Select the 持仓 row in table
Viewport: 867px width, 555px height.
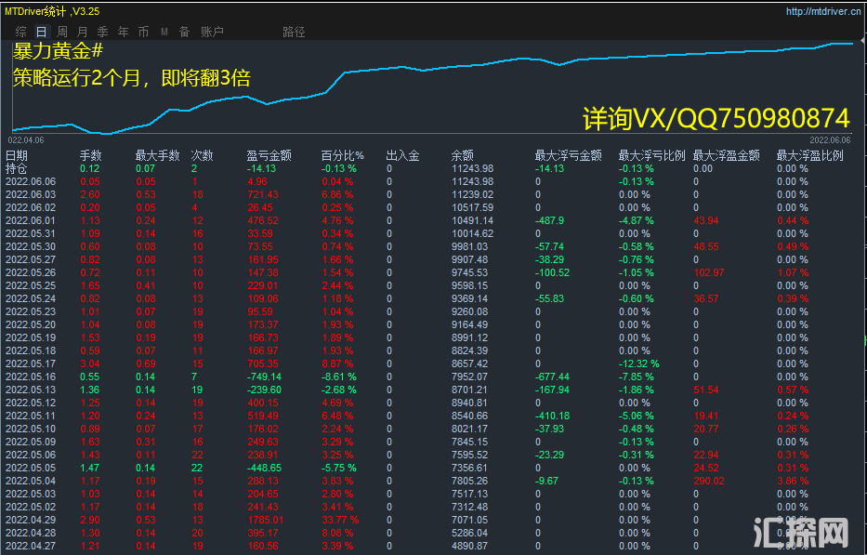coord(17,169)
